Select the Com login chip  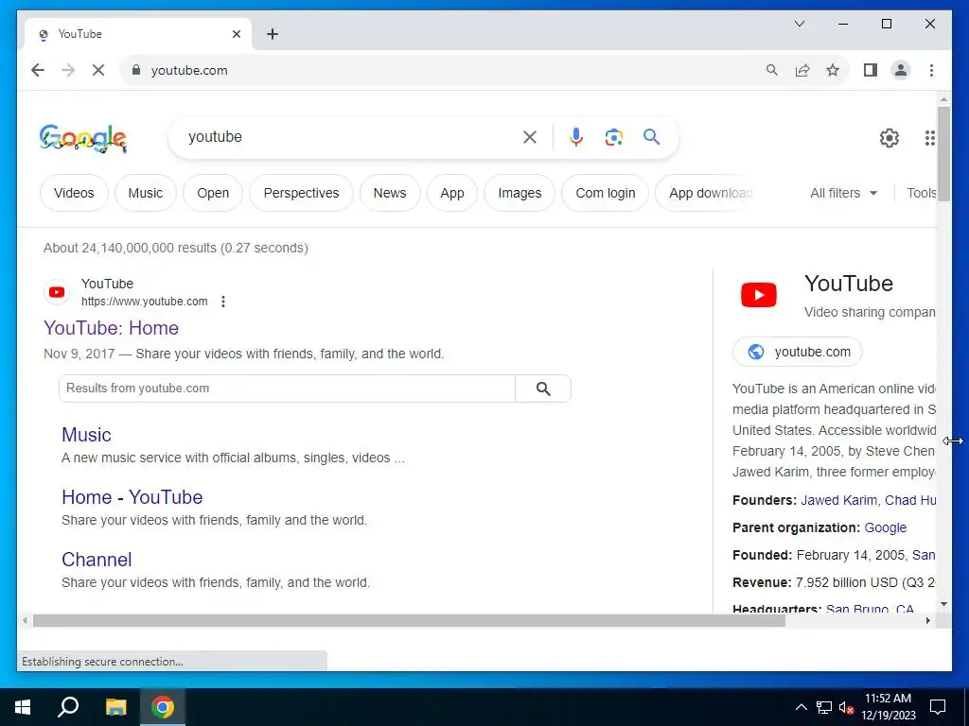[x=606, y=193]
